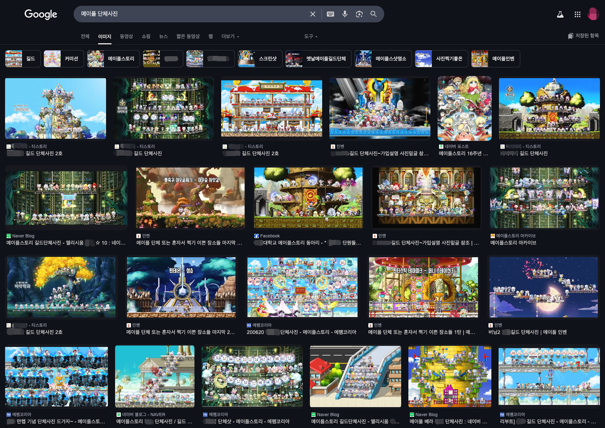Filter by the 메이플스토리 chip
Screen dimensions: 605x428
click(x=113, y=59)
